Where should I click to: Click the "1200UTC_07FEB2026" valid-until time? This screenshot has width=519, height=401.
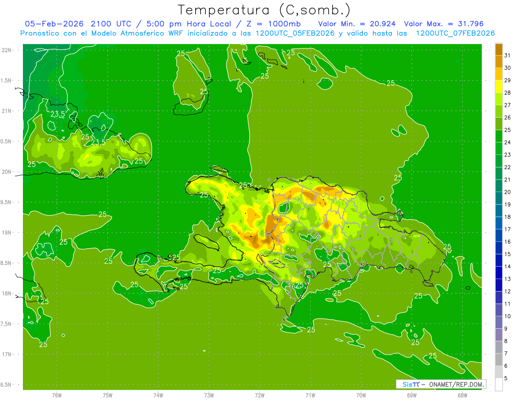(x=455, y=33)
